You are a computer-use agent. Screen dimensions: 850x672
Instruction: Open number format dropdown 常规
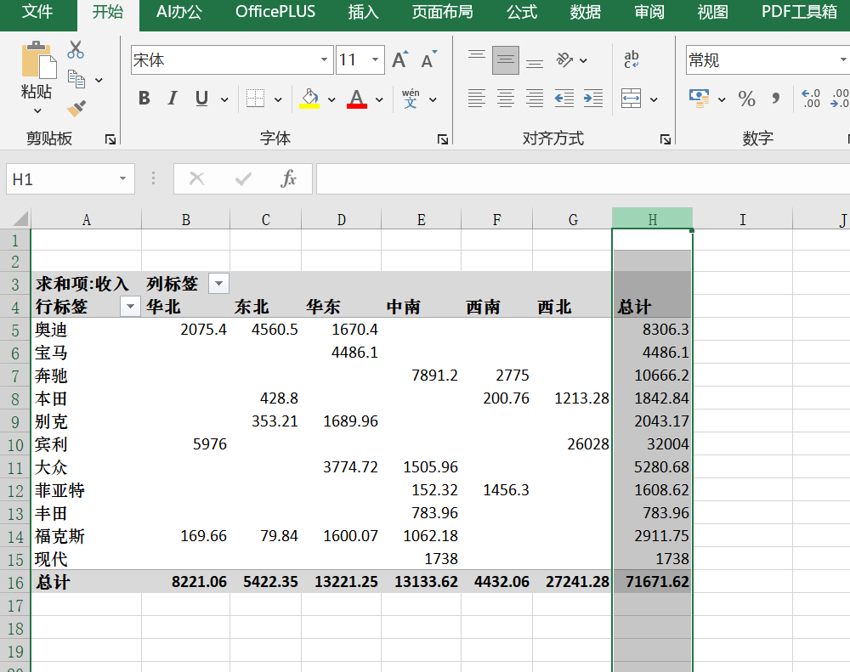tap(843, 59)
